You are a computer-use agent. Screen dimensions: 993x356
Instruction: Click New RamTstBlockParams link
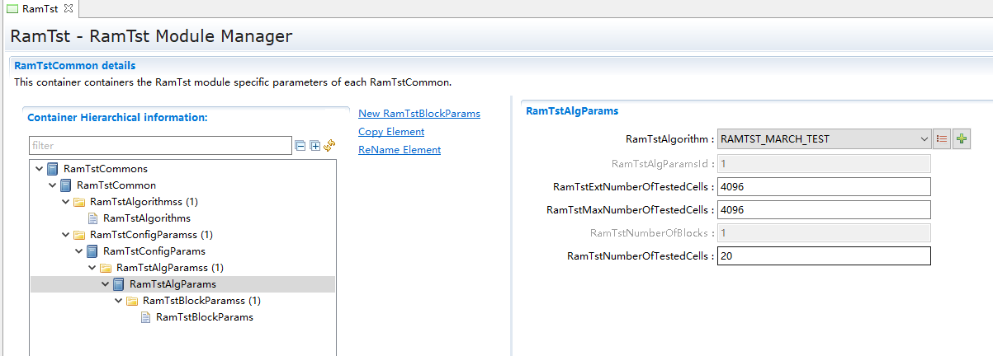point(418,114)
